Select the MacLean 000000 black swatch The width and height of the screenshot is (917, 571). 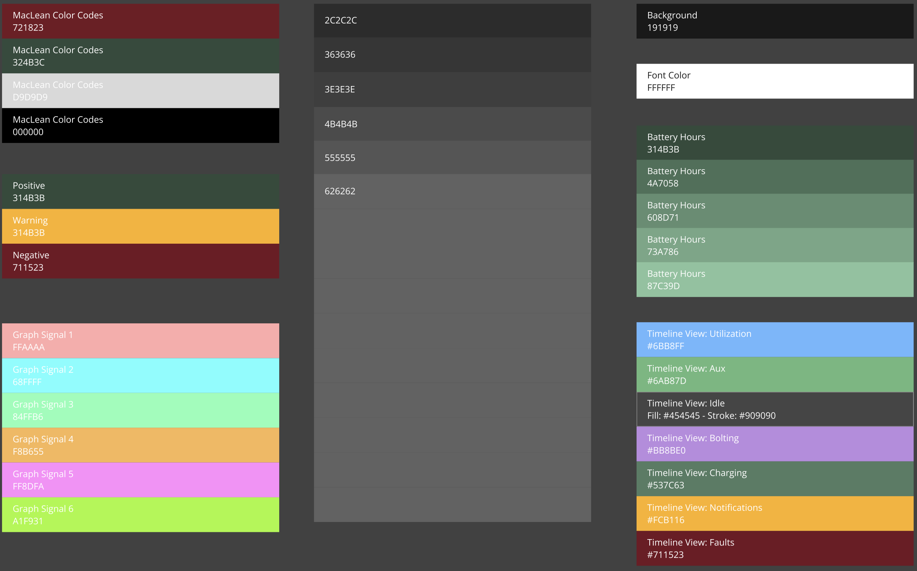(x=140, y=125)
